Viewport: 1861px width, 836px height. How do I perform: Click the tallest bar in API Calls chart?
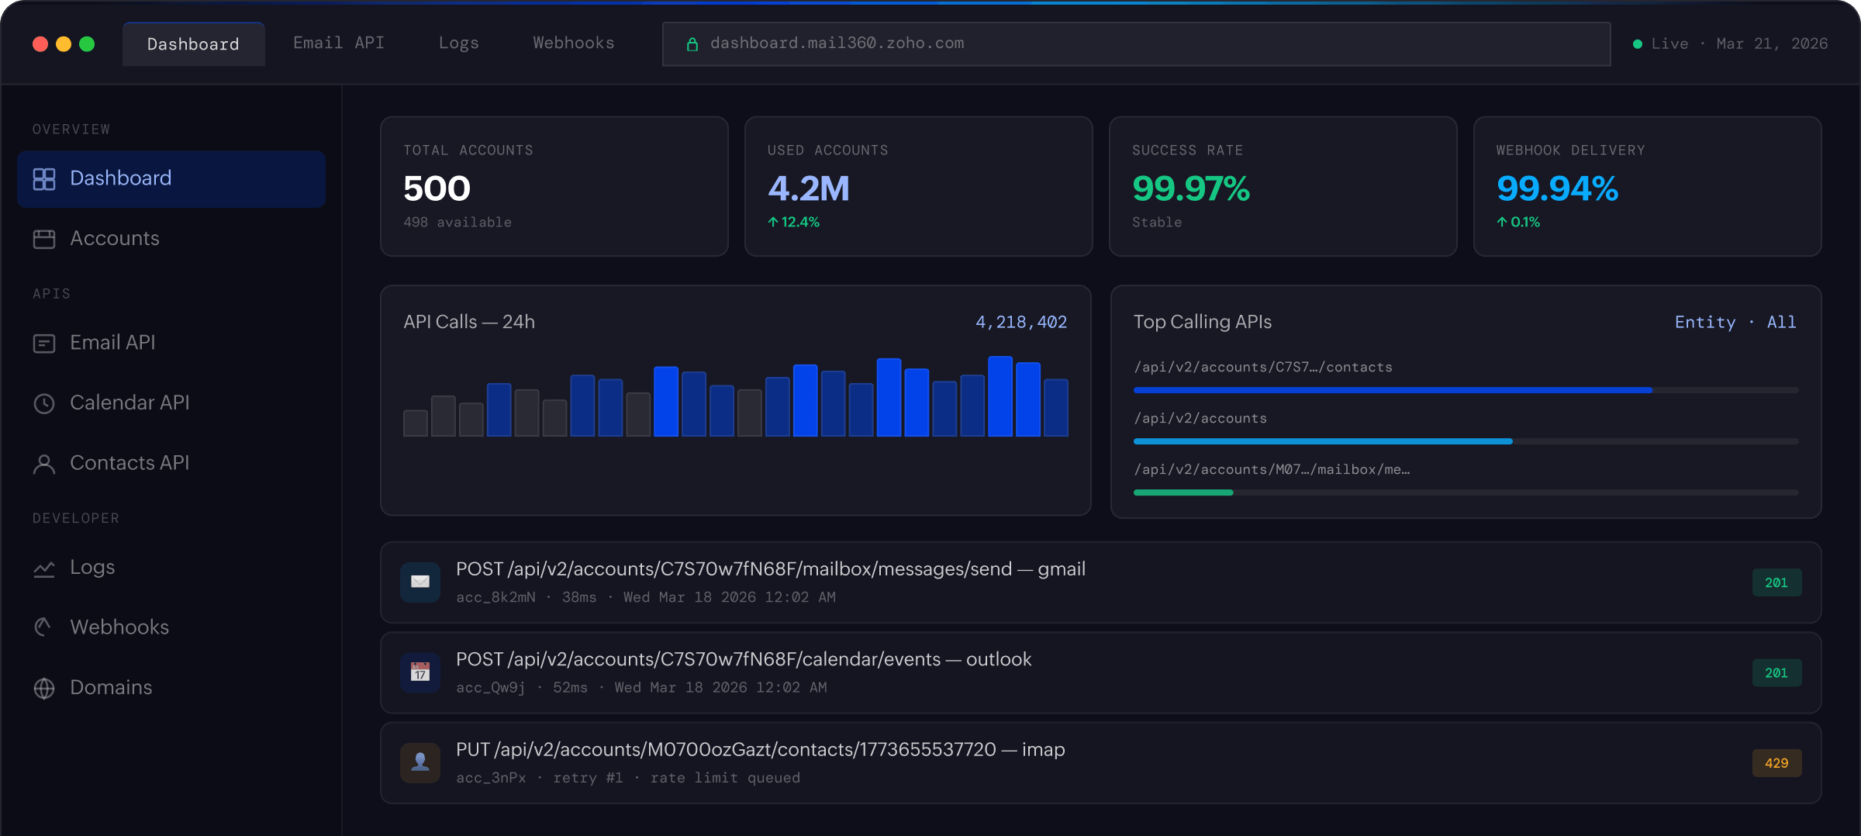click(1000, 396)
